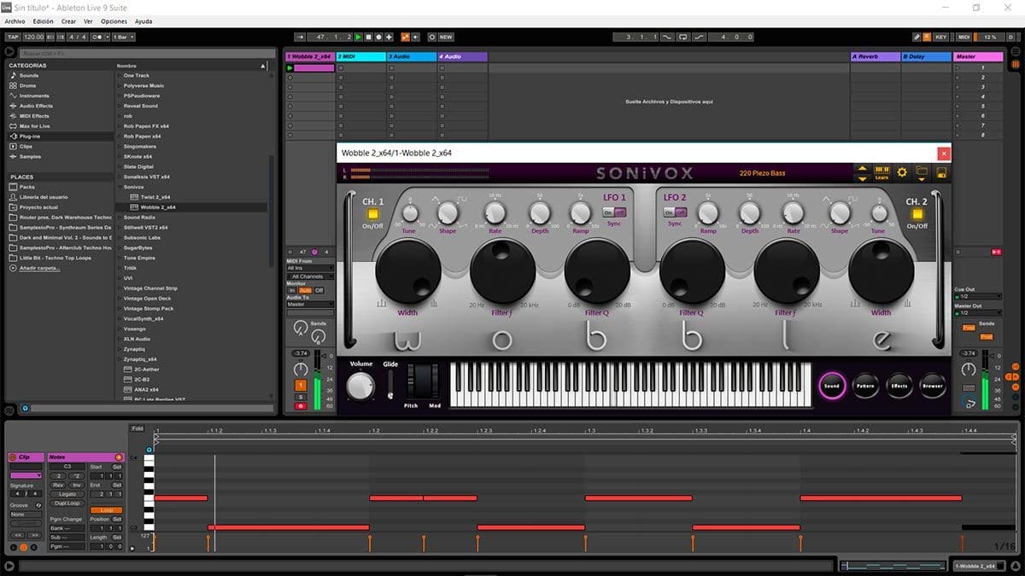Toggle the CH. 1 On/Off switch
The width and height of the screenshot is (1025, 576).
point(372,214)
